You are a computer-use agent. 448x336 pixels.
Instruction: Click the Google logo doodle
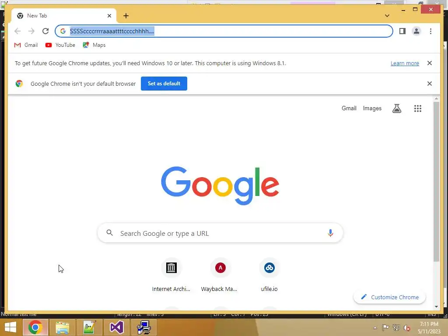[220, 185]
